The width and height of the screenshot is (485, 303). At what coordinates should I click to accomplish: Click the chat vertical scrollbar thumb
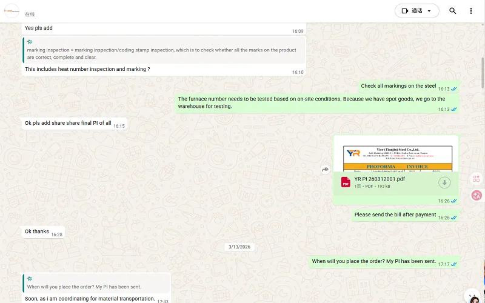tap(483, 73)
